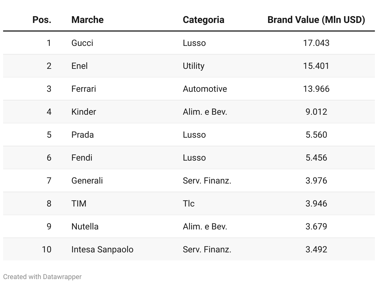The width and height of the screenshot is (378, 284).
Task: Click the Brand Value column header
Action: [x=316, y=20]
